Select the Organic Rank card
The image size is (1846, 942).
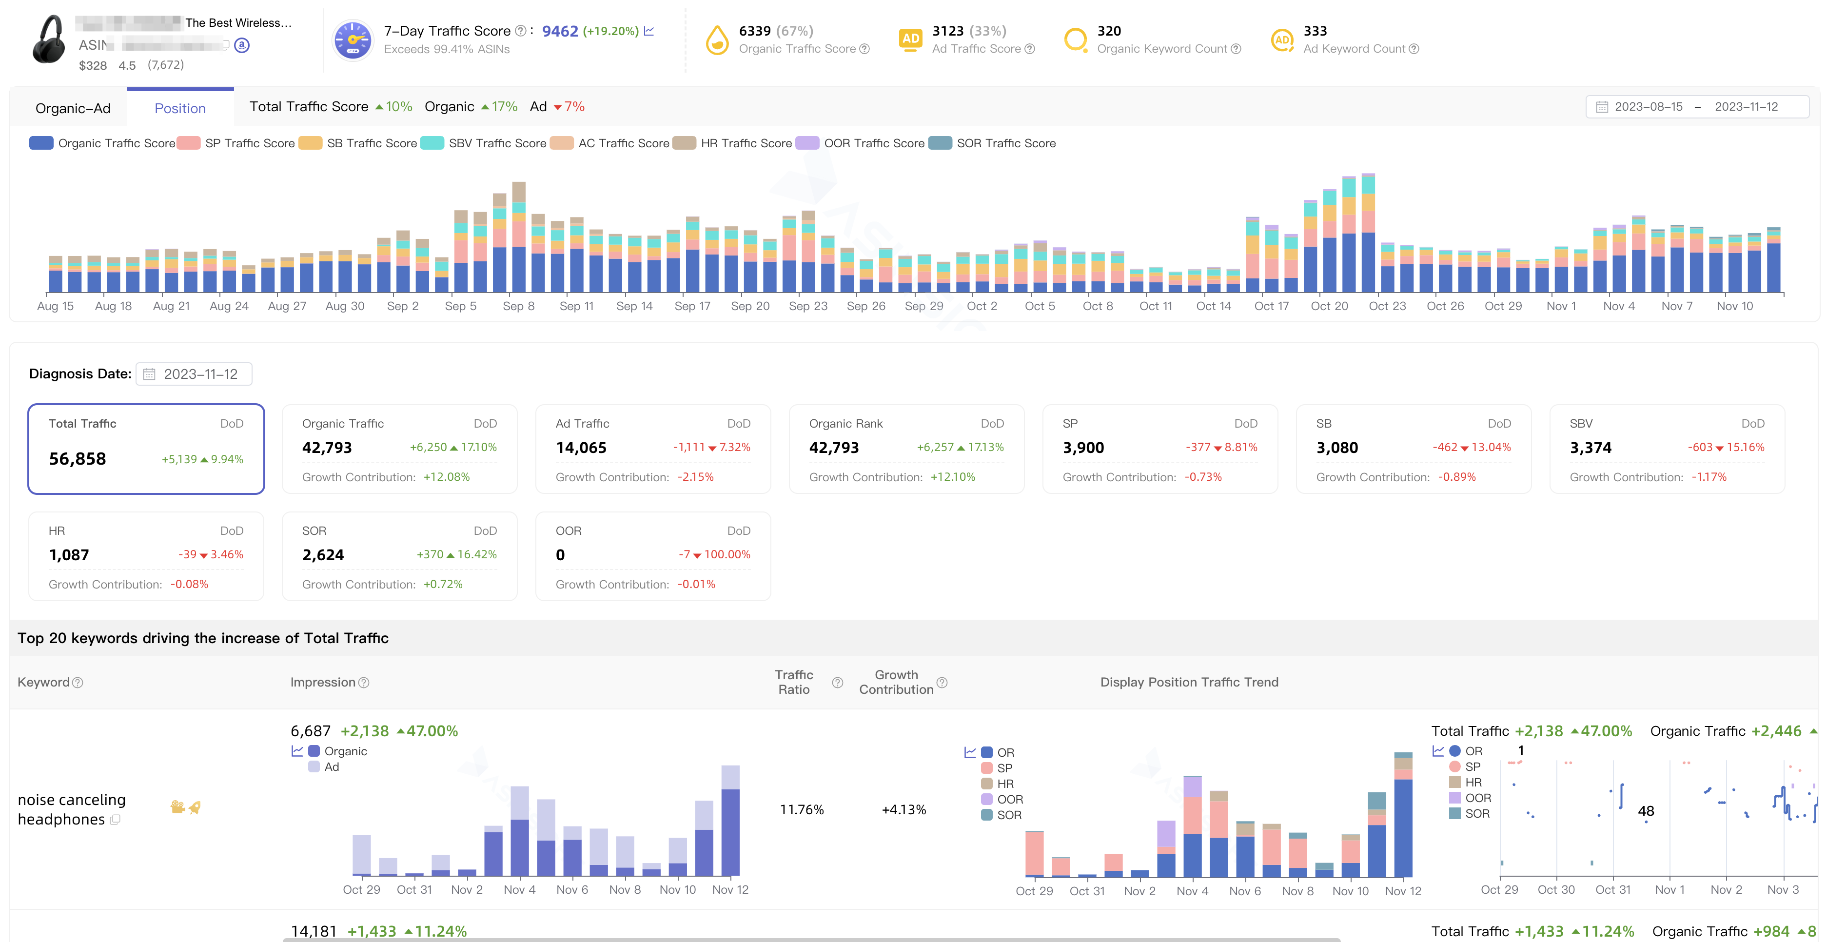pos(906,449)
